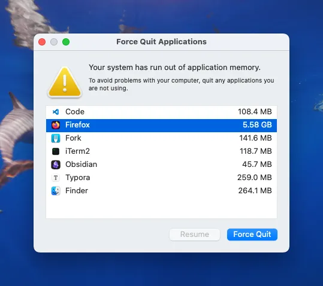Screen dimensions: 323x286
Task: Force quit the selected application
Action: tap(252, 235)
